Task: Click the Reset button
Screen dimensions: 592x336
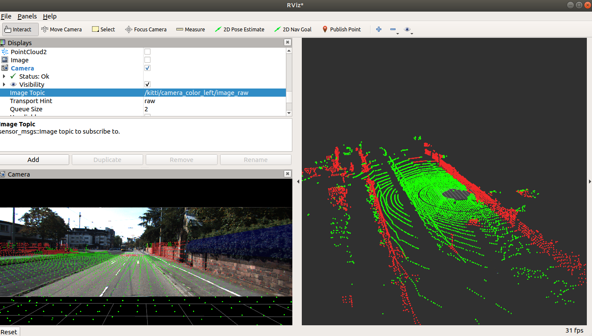Action: [9, 332]
